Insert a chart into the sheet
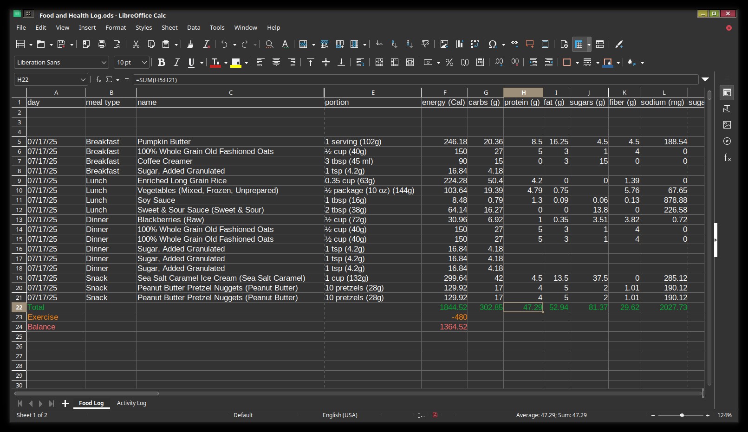The height and width of the screenshot is (432, 748). pyautogui.click(x=459, y=44)
